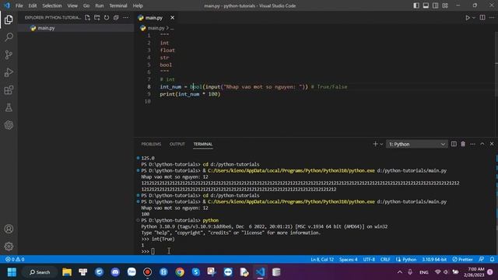Screen dimensions: 498x280
Task: Expand the run button dropdown arrow
Action: (474, 18)
